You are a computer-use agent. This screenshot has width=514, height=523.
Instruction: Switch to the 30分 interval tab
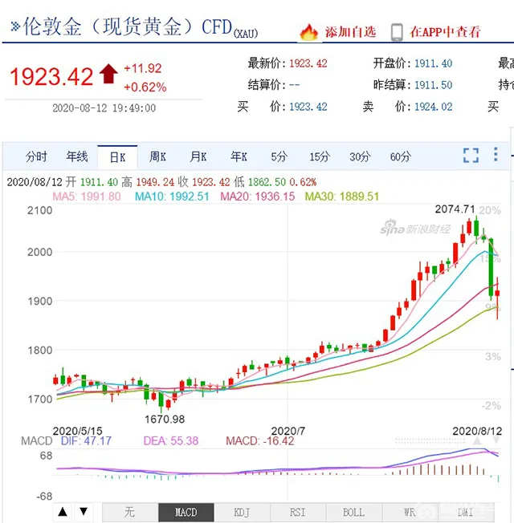point(360,156)
